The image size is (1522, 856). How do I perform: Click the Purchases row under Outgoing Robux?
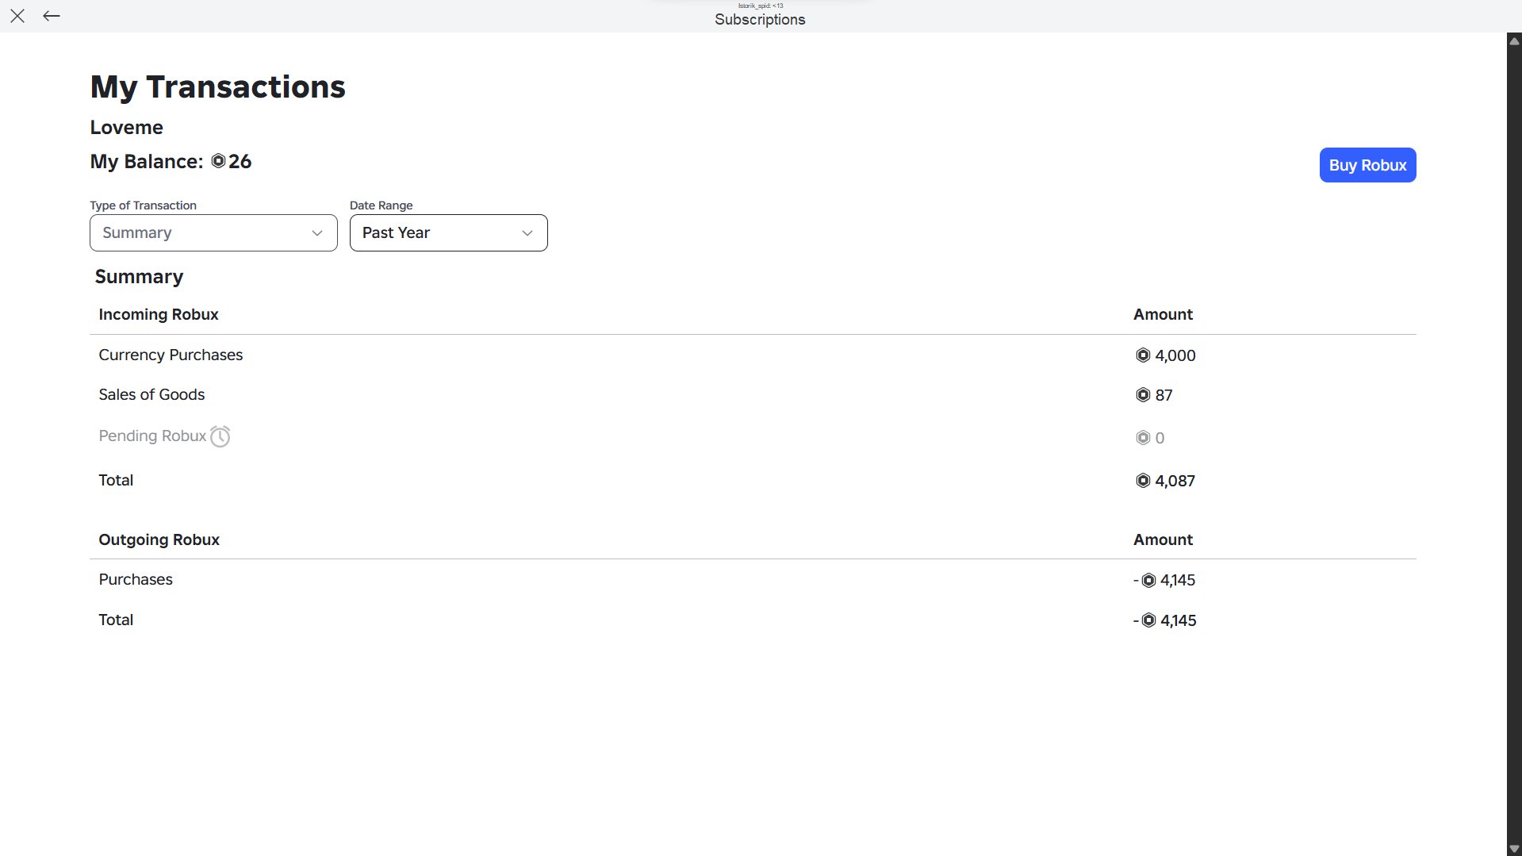click(x=136, y=579)
